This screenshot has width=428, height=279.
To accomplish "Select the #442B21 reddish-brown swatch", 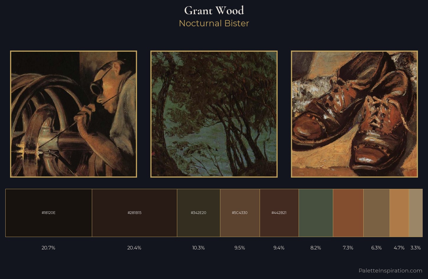I will [x=279, y=213].
